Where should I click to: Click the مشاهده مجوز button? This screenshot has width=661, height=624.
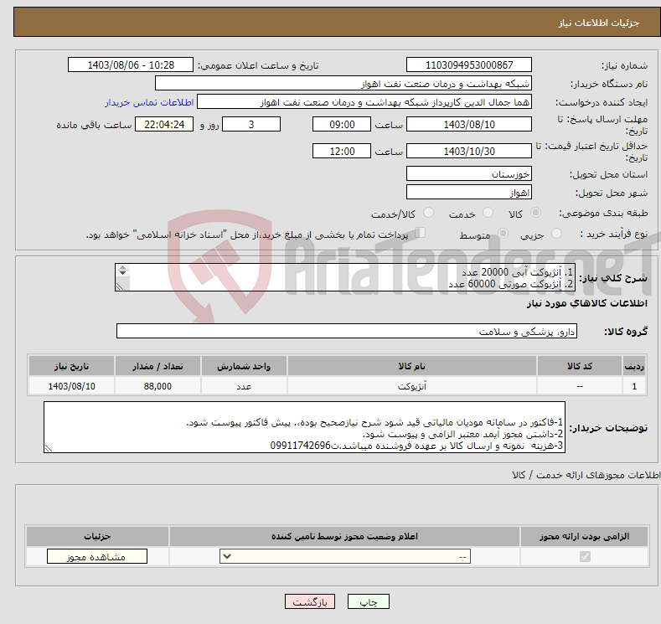pyautogui.click(x=97, y=557)
